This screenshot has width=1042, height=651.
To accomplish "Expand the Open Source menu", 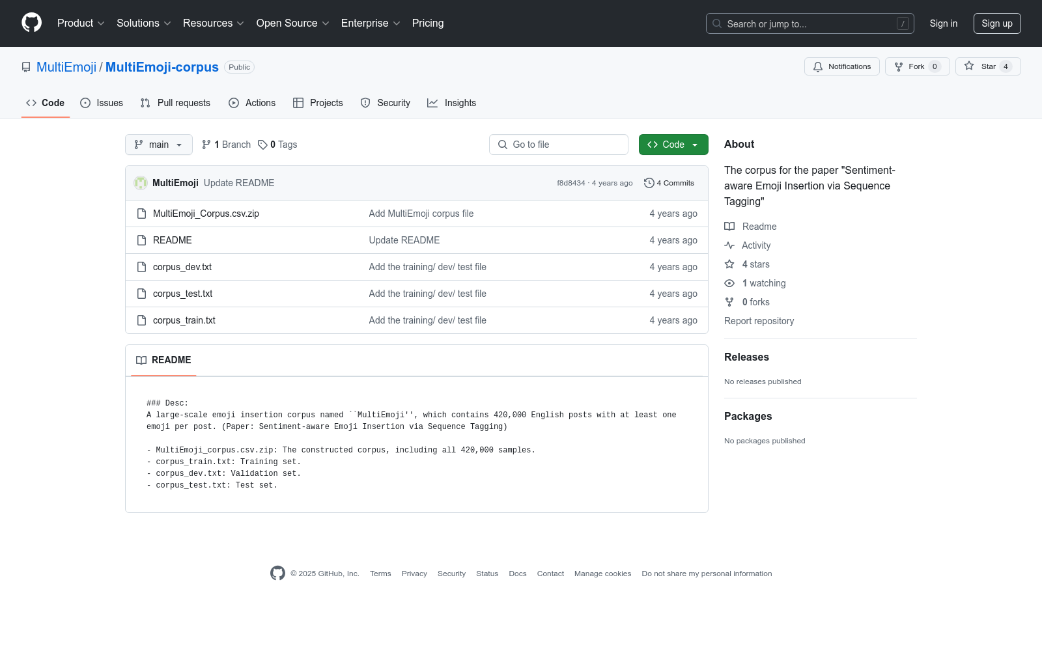I will pyautogui.click(x=293, y=23).
